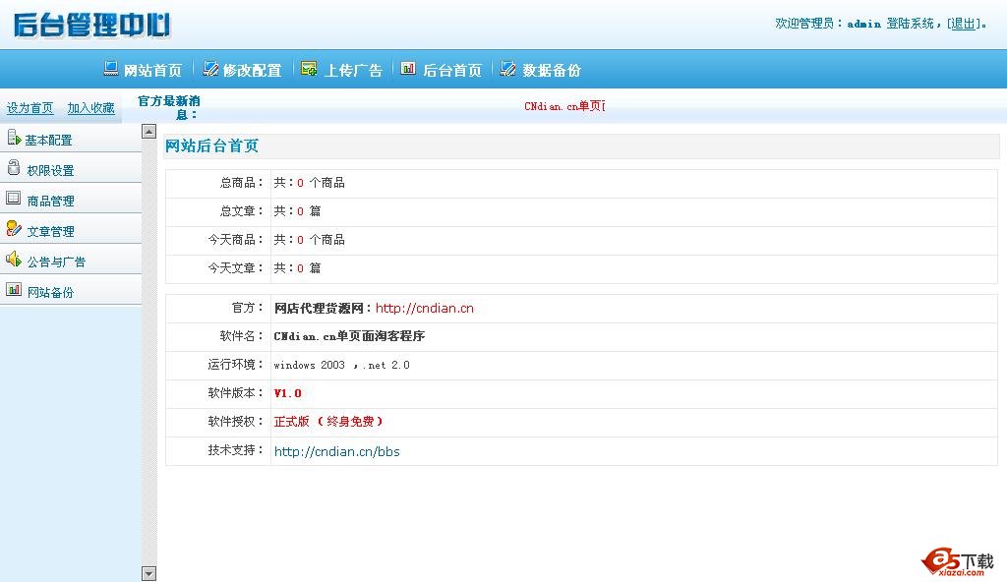Click the upload icon beside 上传广告
The width and height of the screenshot is (1007, 582).
pos(309,69)
